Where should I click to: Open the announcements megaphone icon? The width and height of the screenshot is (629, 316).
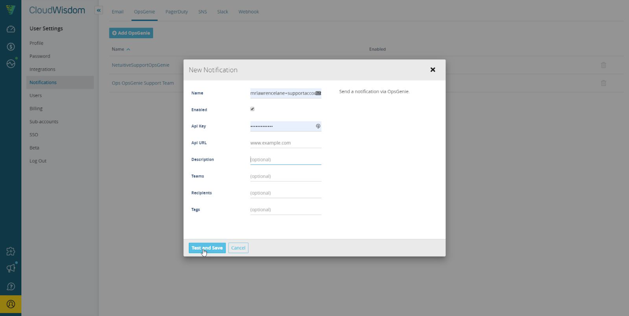pos(11,268)
